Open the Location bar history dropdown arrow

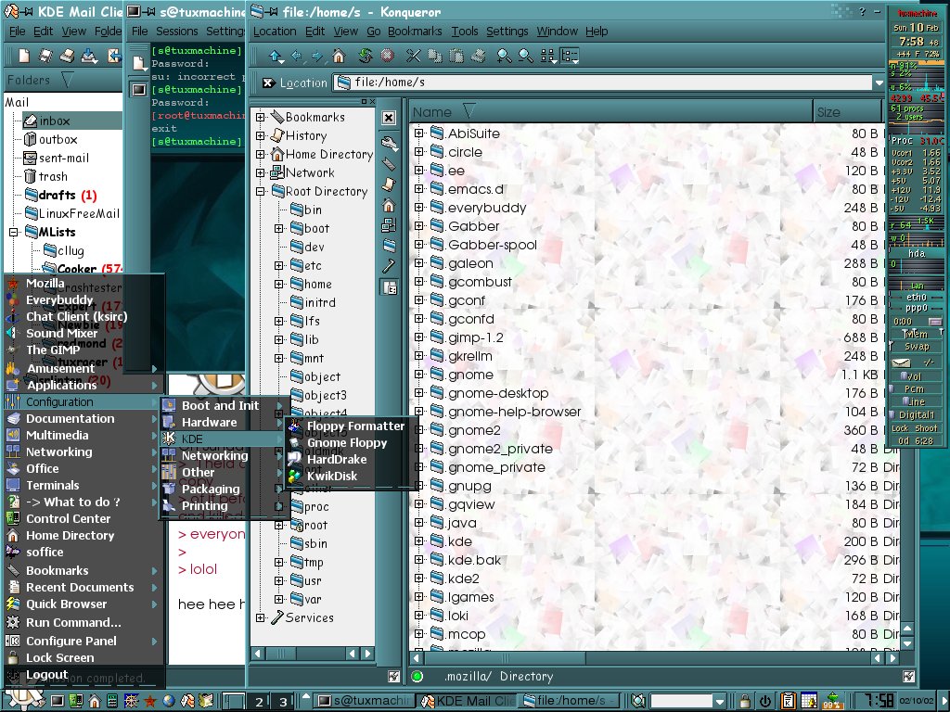[x=879, y=83]
